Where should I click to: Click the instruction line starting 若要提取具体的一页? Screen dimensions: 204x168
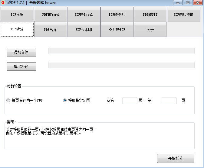point(51,129)
